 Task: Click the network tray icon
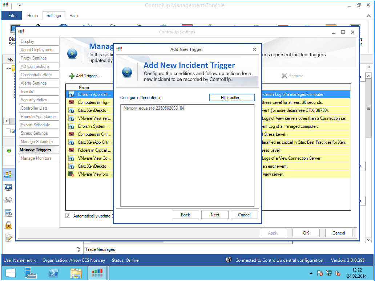328,273
